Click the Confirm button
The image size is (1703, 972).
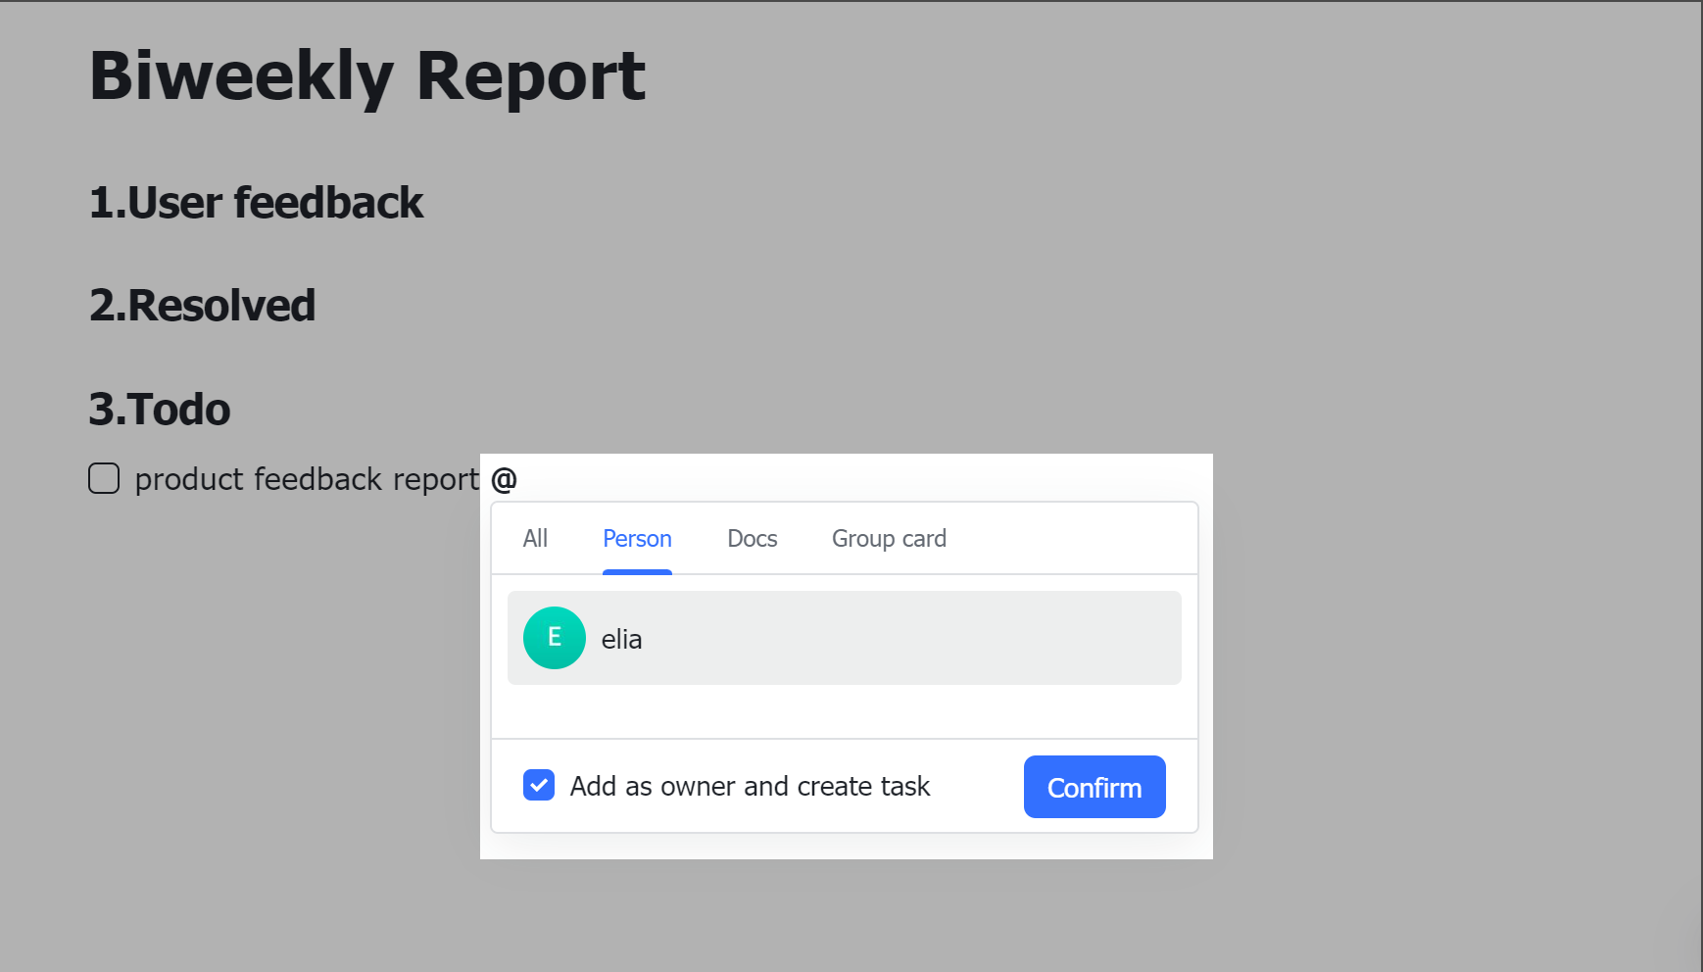click(x=1094, y=787)
